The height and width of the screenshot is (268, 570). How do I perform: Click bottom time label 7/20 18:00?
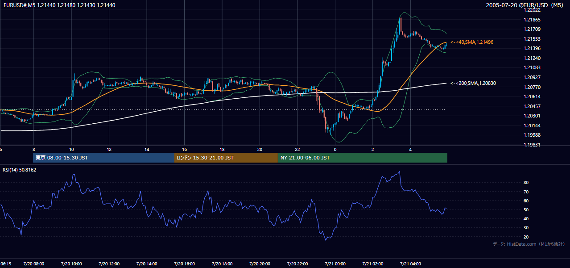[222, 264]
